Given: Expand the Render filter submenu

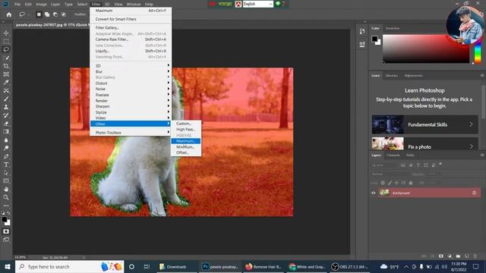Looking at the screenshot, I should pyautogui.click(x=131, y=101).
